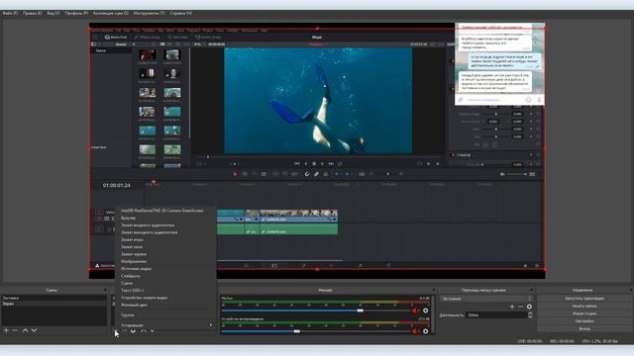Undock the Сцены panel via its header icon
The height and width of the screenshot is (356, 634).
[105, 290]
